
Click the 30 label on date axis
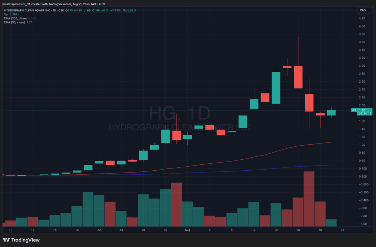(x=165, y=230)
